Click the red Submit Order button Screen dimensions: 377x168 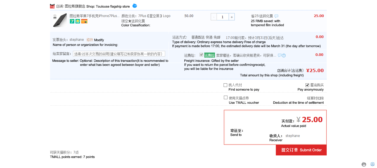pos(301,150)
